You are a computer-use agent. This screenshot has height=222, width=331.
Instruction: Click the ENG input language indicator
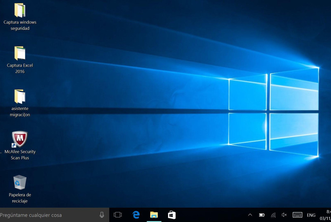[x=311, y=215]
